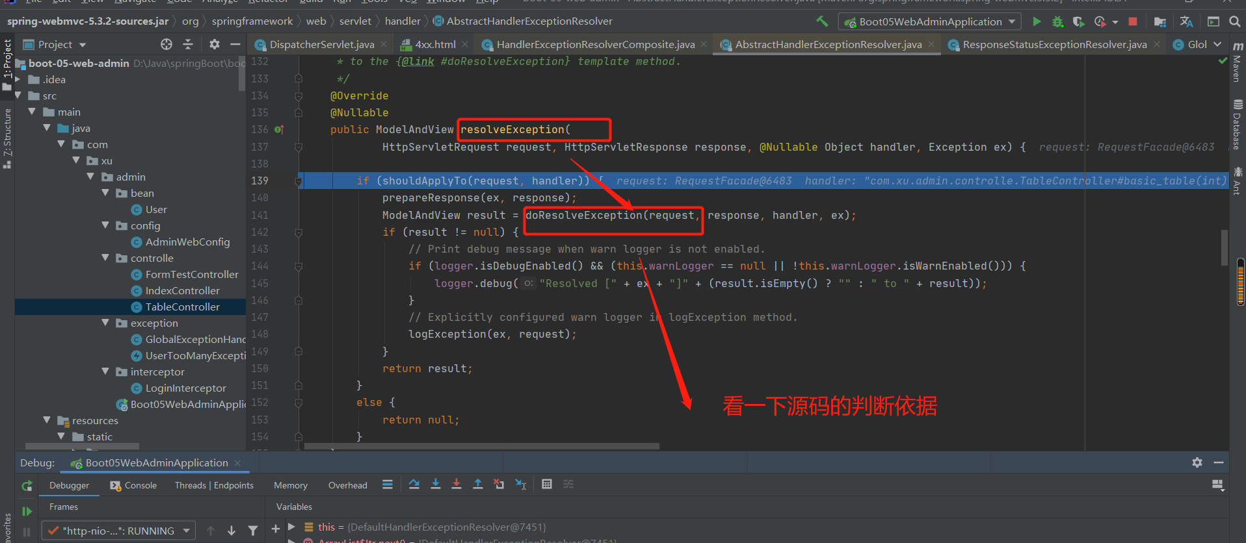The width and height of the screenshot is (1246, 543).
Task: Click locate/select opened file target icon
Action: click(166, 44)
